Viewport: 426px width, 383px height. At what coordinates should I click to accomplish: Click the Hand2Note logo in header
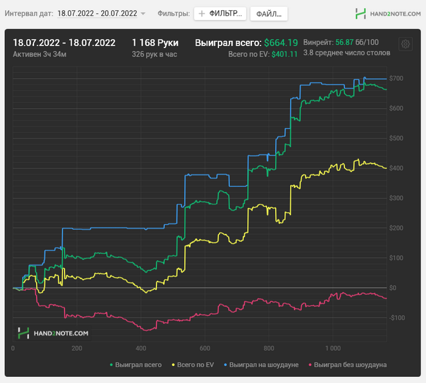388,13
